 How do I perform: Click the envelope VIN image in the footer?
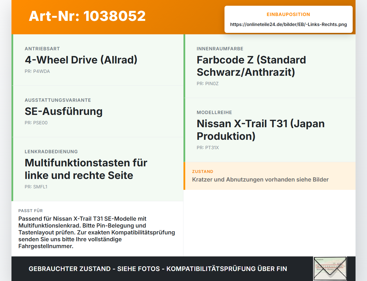(330, 269)
